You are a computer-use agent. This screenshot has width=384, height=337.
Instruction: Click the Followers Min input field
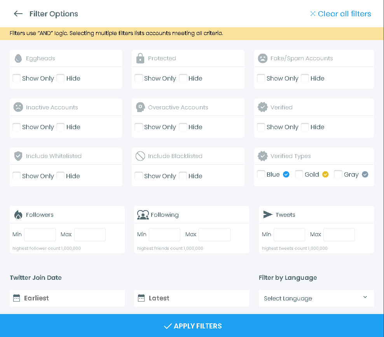40,234
